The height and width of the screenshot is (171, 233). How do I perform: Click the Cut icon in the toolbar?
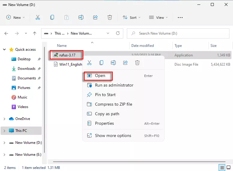click(38, 18)
